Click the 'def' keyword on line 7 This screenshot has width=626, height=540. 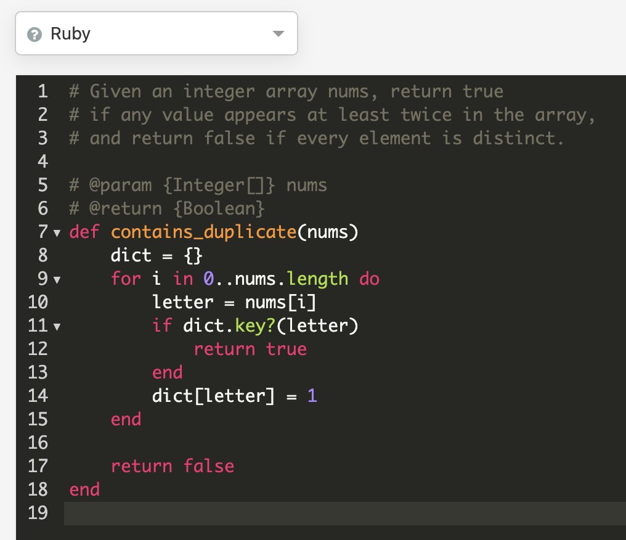(84, 232)
